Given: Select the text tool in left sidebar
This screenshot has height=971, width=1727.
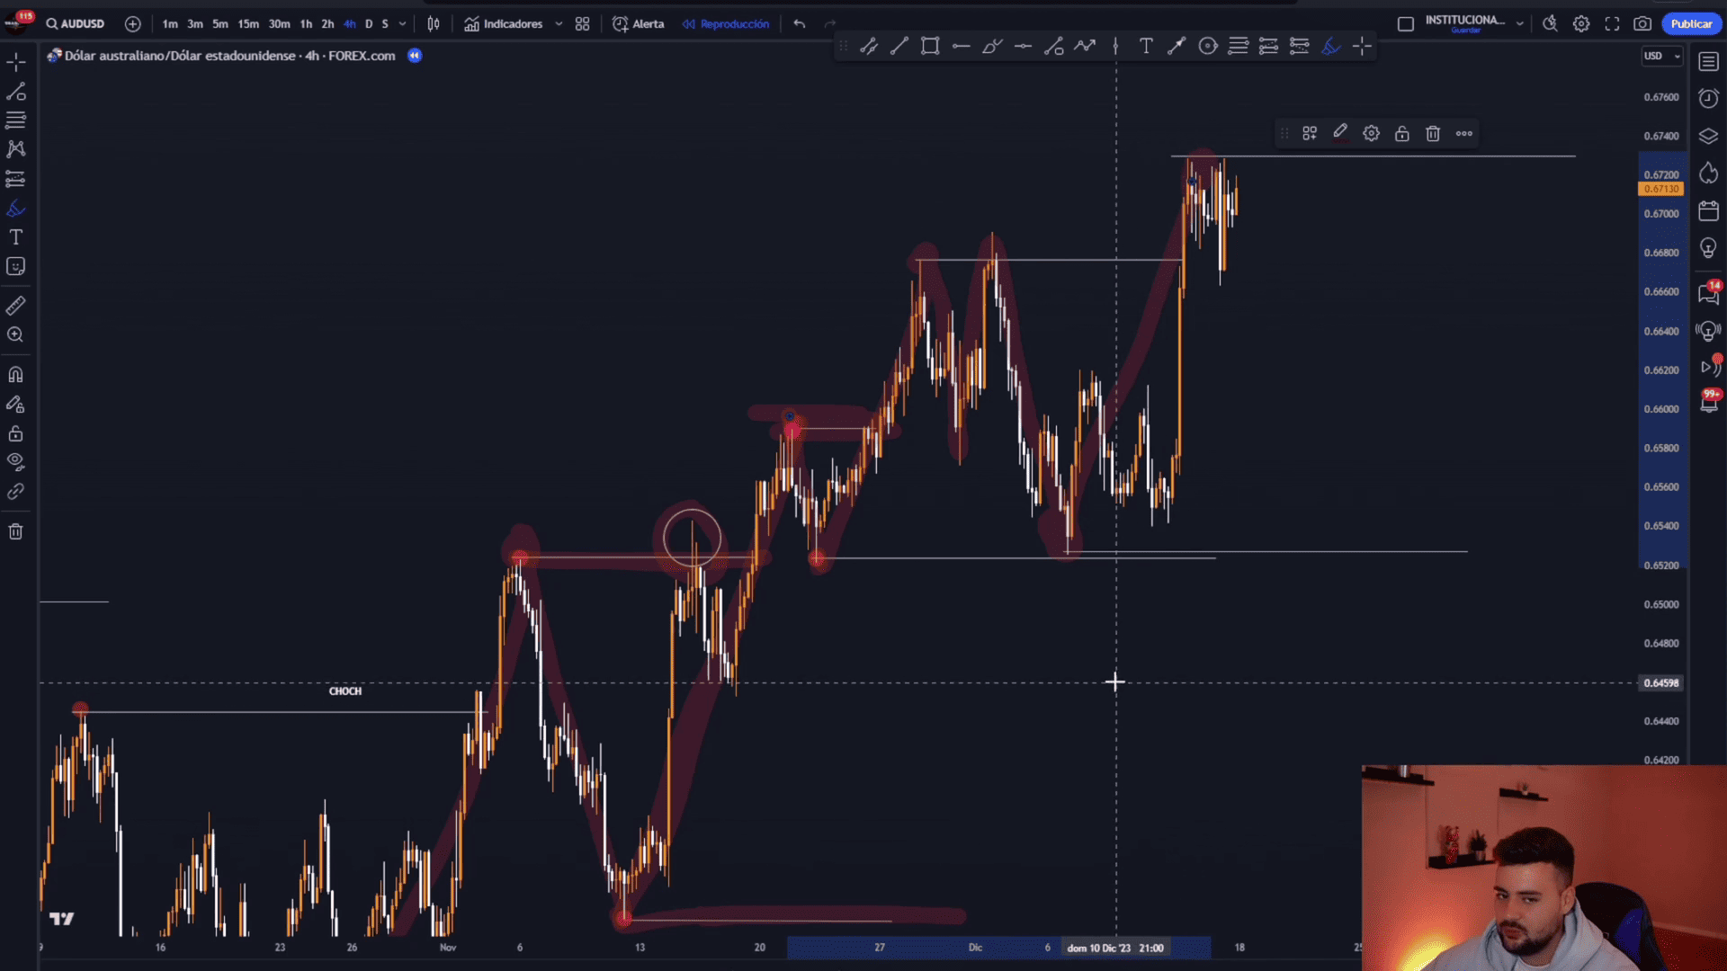Looking at the screenshot, I should pyautogui.click(x=15, y=237).
